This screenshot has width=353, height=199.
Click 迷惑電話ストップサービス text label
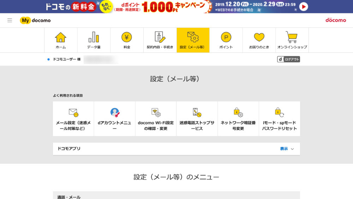tap(197, 125)
